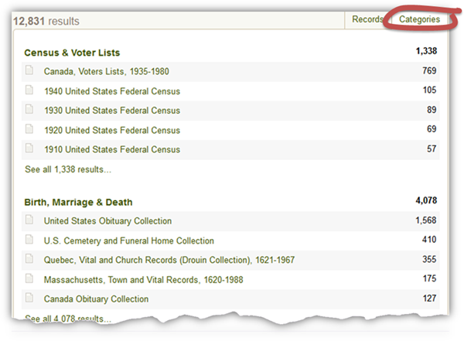The image size is (464, 341).
Task: Click document icon beside Canada Voters Lists
Action: [x=29, y=71]
